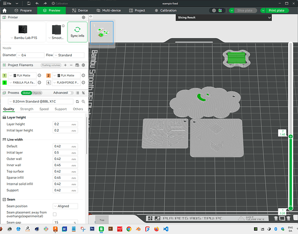Image resolution: width=298 pixels, height=234 pixels.
Task: Switch to the Project tab
Action: [137, 10]
